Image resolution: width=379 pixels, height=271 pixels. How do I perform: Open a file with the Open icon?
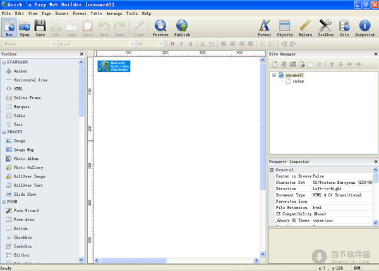[x=25, y=28]
